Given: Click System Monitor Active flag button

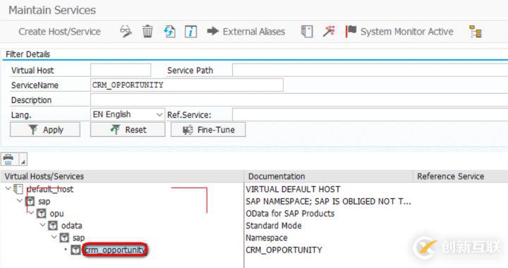Looking at the screenshot, I should (399, 32).
